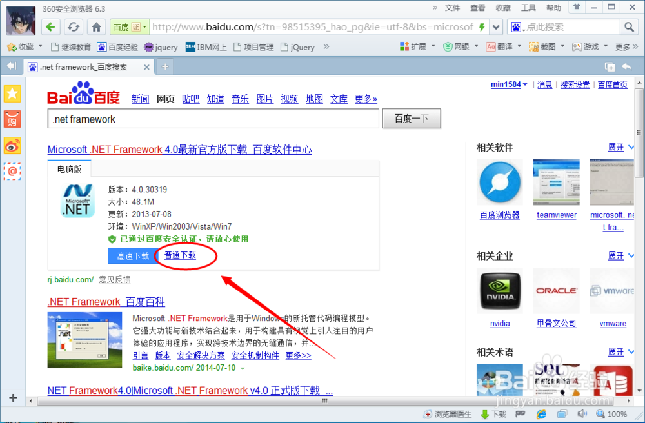This screenshot has height=423, width=645.
Task: Click the Microsoft .NET logo image
Action: click(x=78, y=201)
